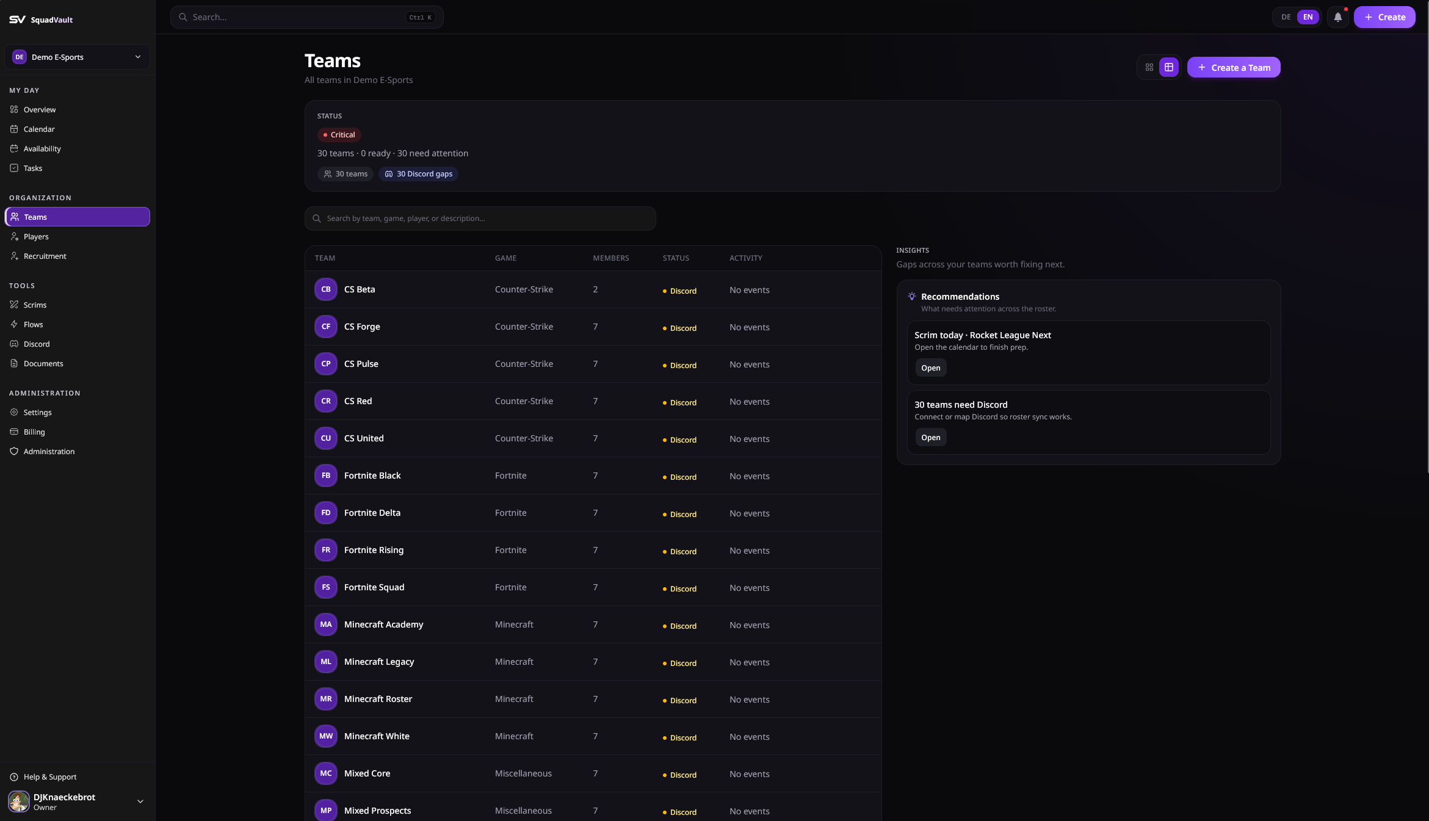Click the MR avatar for Minecraft Roster
The width and height of the screenshot is (1429, 821).
click(x=326, y=699)
